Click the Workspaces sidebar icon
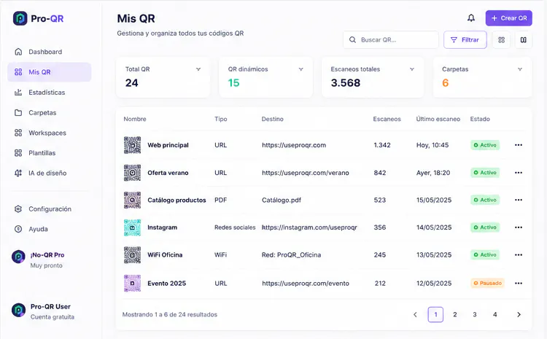Viewport: 547px width, 339px height. coord(18,133)
